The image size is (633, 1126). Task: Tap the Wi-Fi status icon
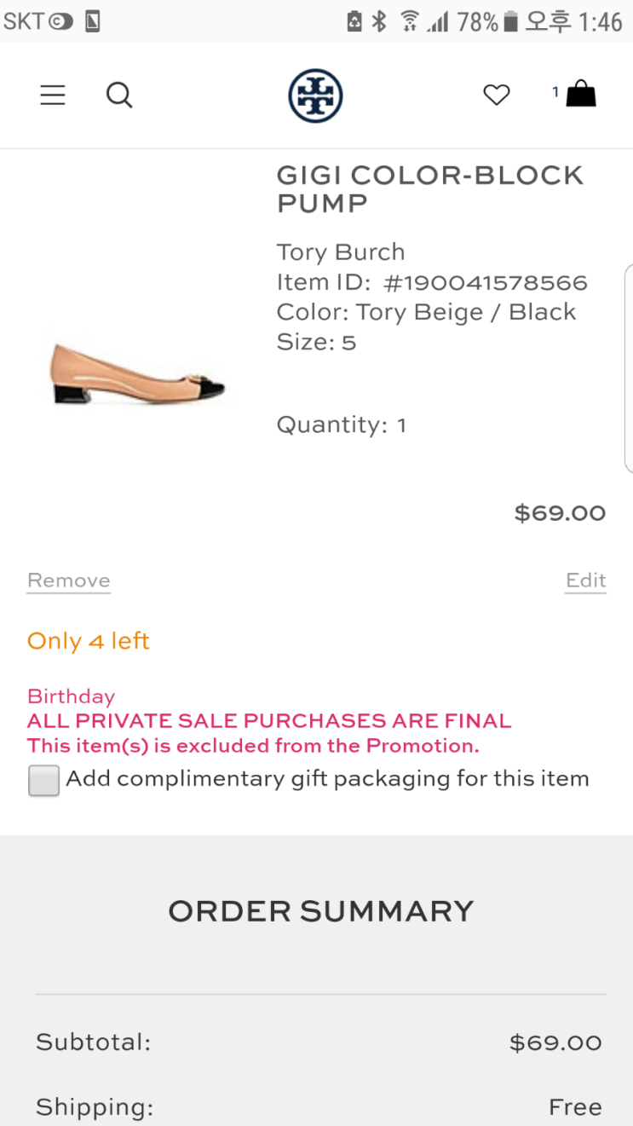(x=409, y=21)
